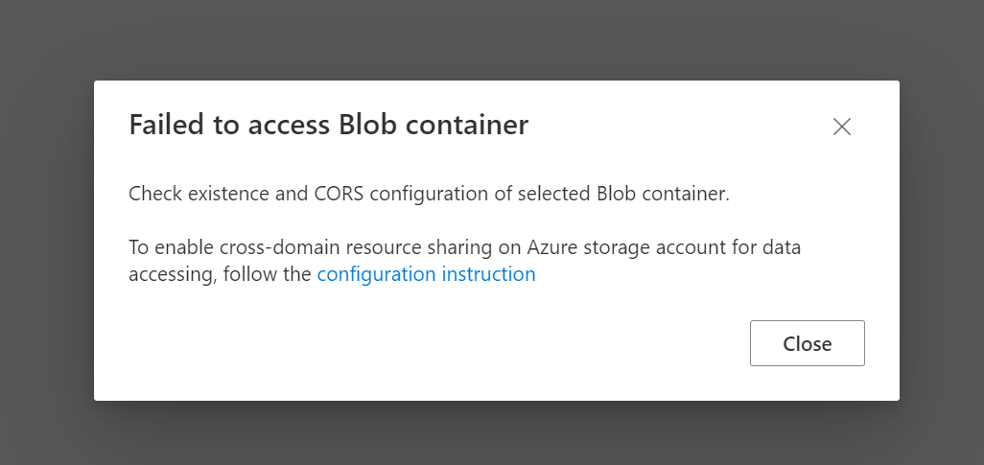This screenshot has width=984, height=465.
Task: Click the word "Failed" in the heading
Action: 164,125
